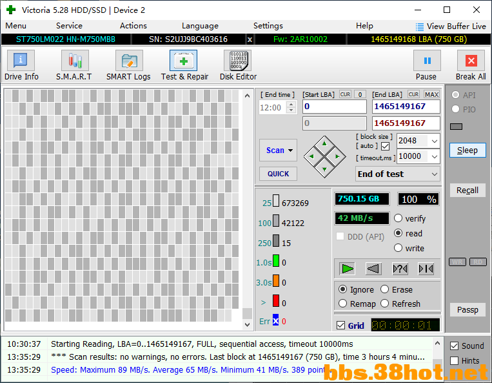Viewport: 492px width, 383px height.
Task: Click the left arrow on diamond pad
Action: (x=311, y=156)
